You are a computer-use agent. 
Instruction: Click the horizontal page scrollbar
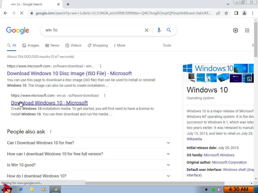155,183
